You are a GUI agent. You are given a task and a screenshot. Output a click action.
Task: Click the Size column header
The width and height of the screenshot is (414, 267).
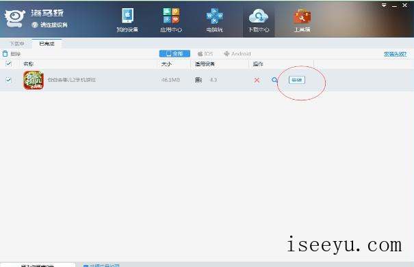(x=166, y=64)
